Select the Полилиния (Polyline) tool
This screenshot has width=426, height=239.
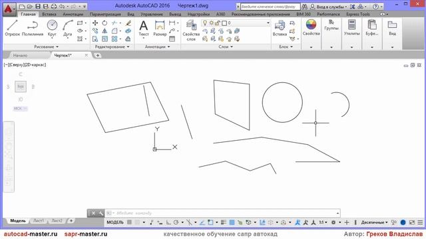pos(33,28)
